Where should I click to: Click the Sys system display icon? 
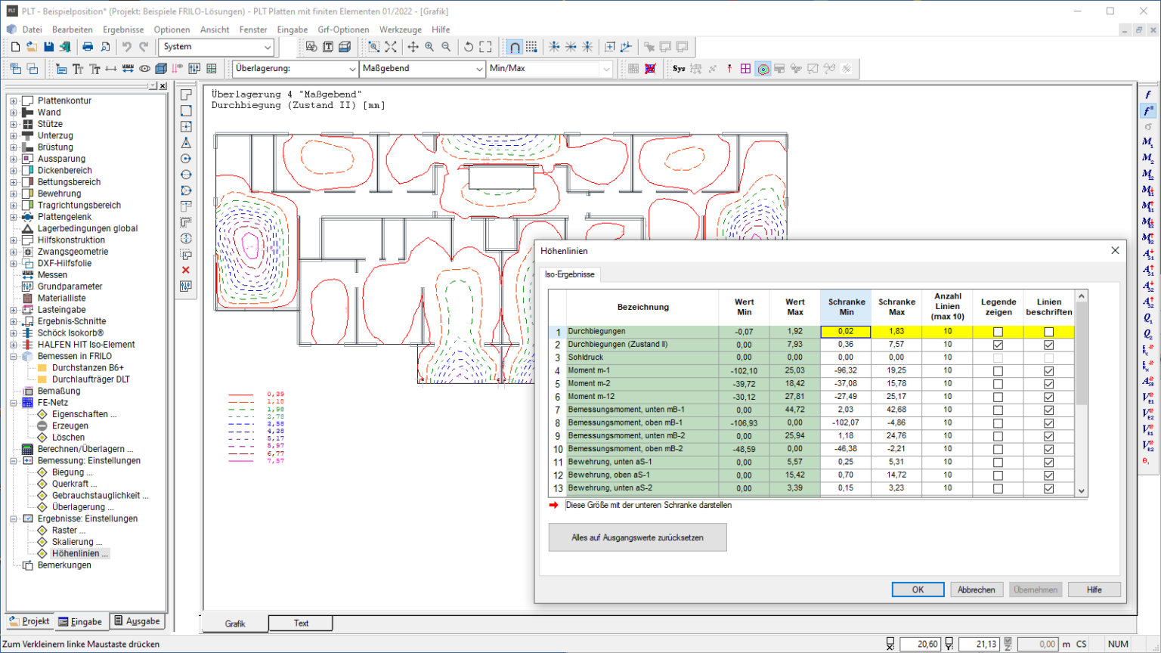click(x=679, y=69)
